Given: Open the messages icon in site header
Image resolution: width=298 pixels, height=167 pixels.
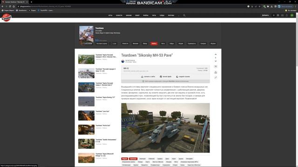Looking at the screenshot, I should (283, 15).
